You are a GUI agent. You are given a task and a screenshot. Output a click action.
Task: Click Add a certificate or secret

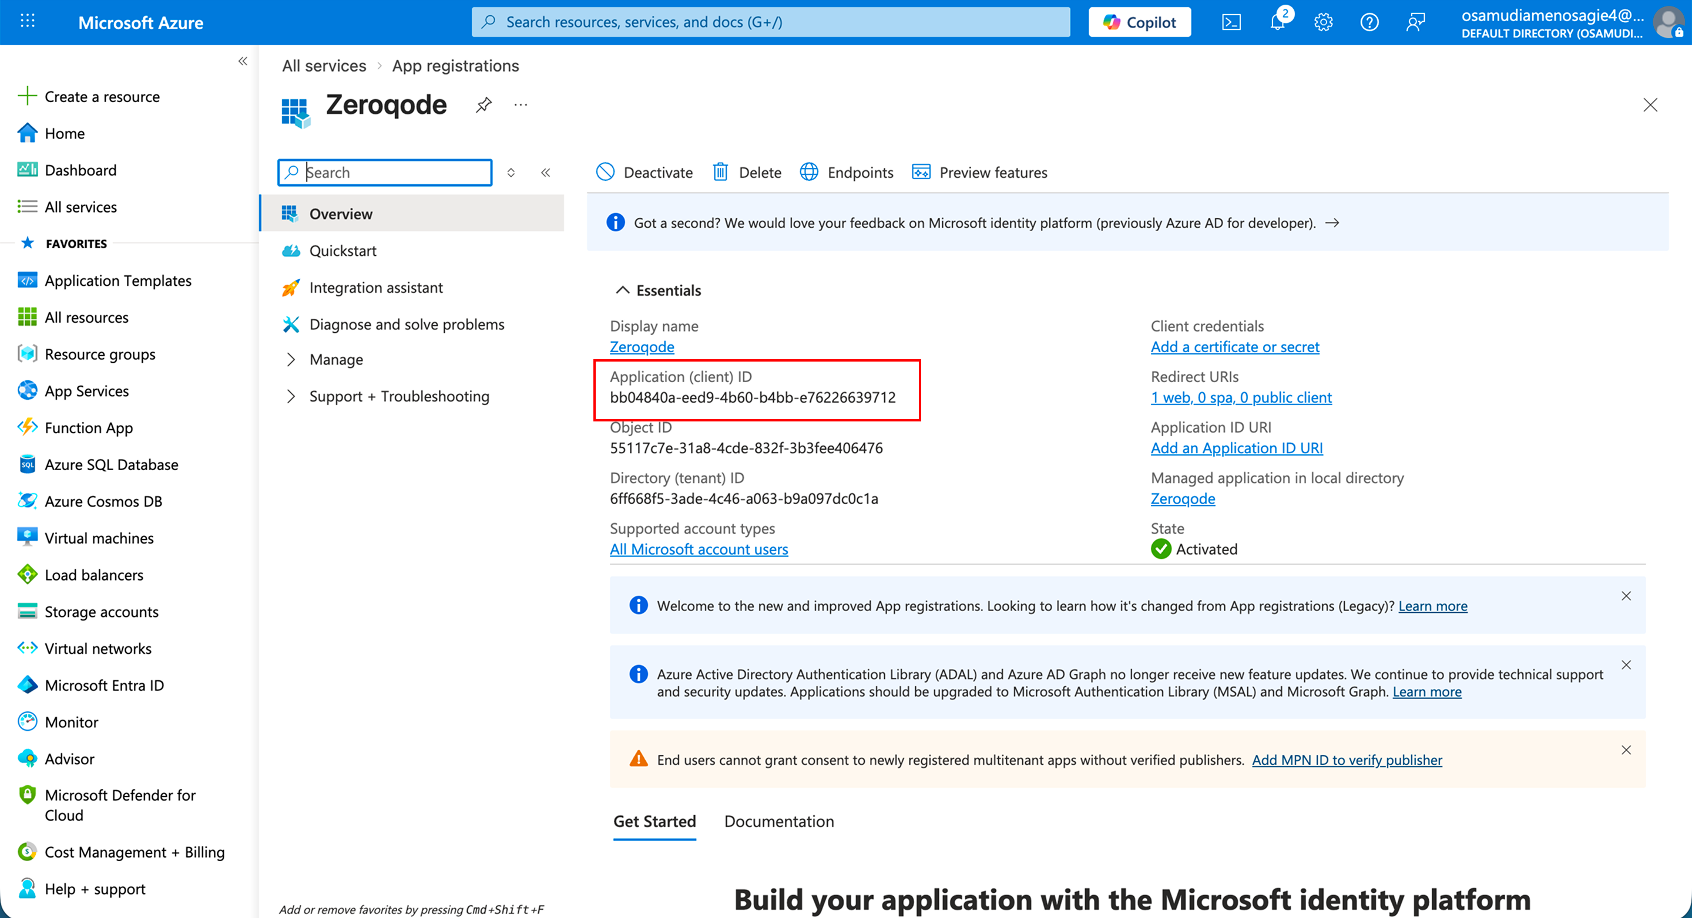pyautogui.click(x=1234, y=346)
